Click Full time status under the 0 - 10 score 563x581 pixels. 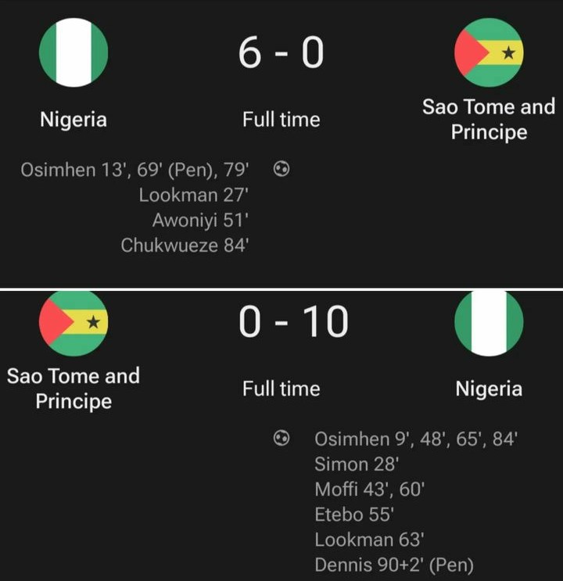[x=281, y=389]
